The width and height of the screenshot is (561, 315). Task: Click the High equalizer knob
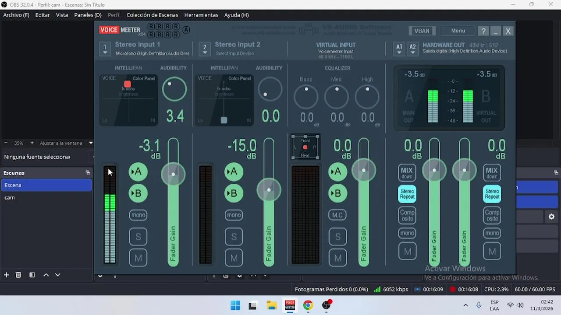tap(367, 97)
